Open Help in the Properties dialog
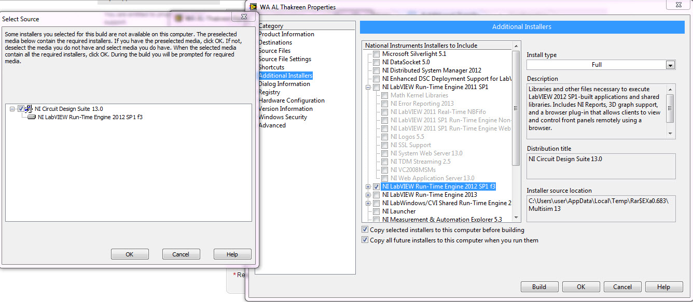The width and height of the screenshot is (693, 302). pos(663,287)
